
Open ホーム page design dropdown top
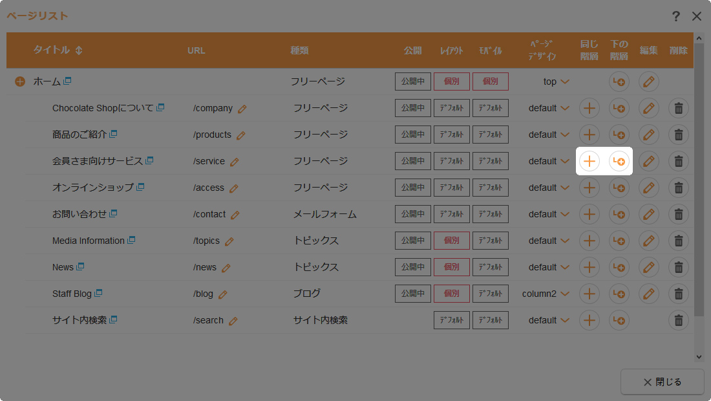[556, 81]
